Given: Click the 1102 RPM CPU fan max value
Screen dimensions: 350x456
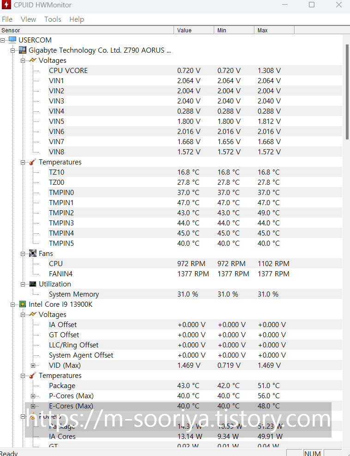Looking at the screenshot, I should click(x=273, y=263).
